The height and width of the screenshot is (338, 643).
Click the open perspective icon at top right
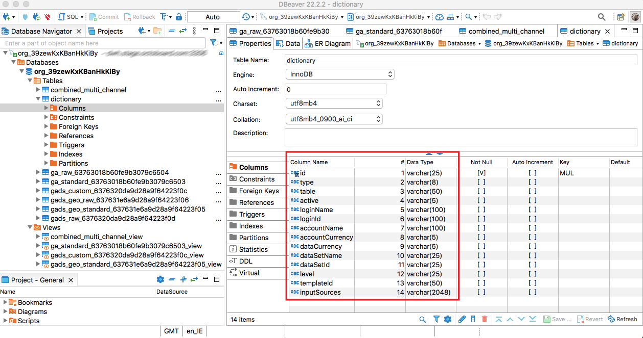[621, 17]
